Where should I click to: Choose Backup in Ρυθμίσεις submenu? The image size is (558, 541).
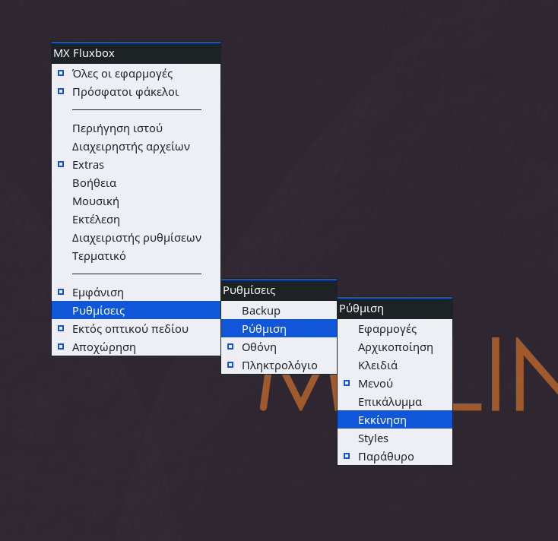(279, 311)
